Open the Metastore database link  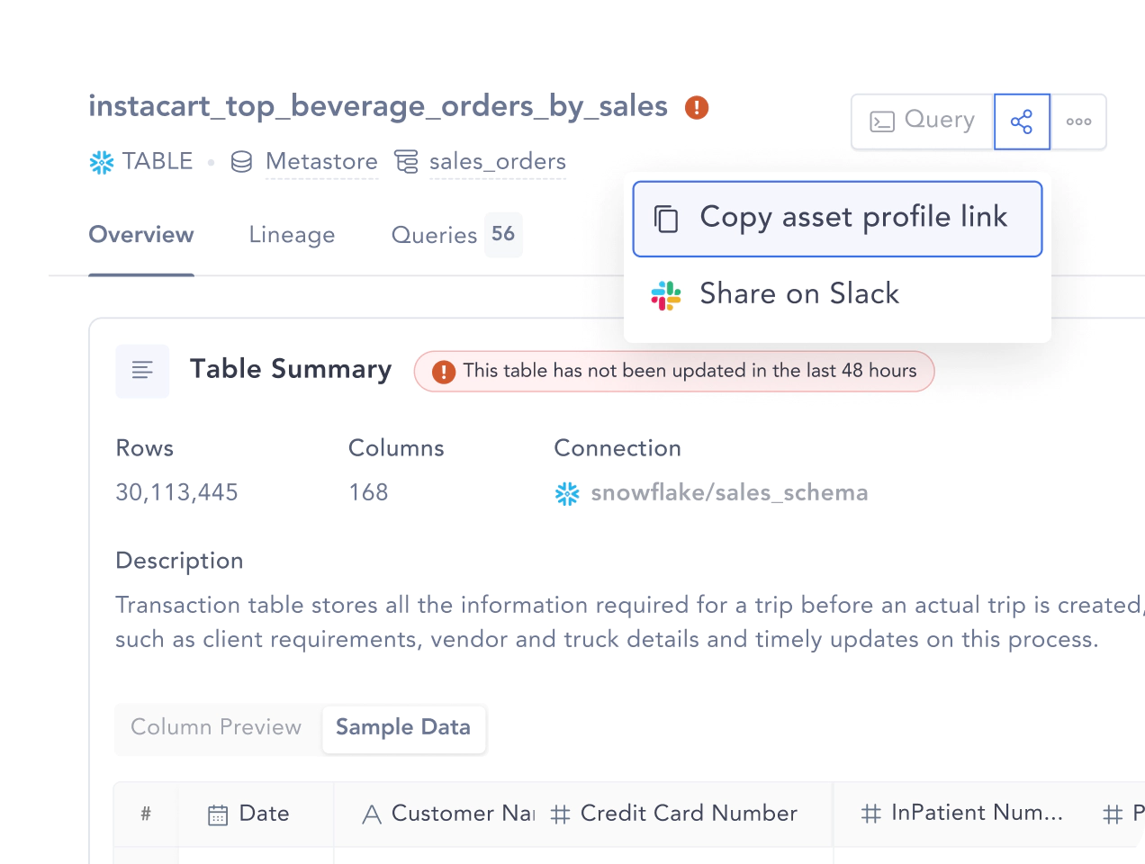tap(321, 162)
